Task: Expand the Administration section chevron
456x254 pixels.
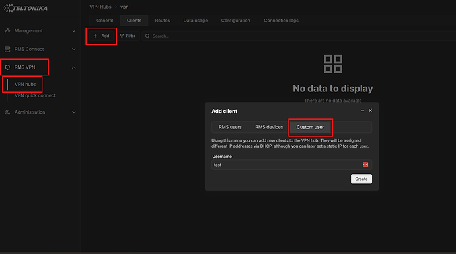Action: click(73, 112)
